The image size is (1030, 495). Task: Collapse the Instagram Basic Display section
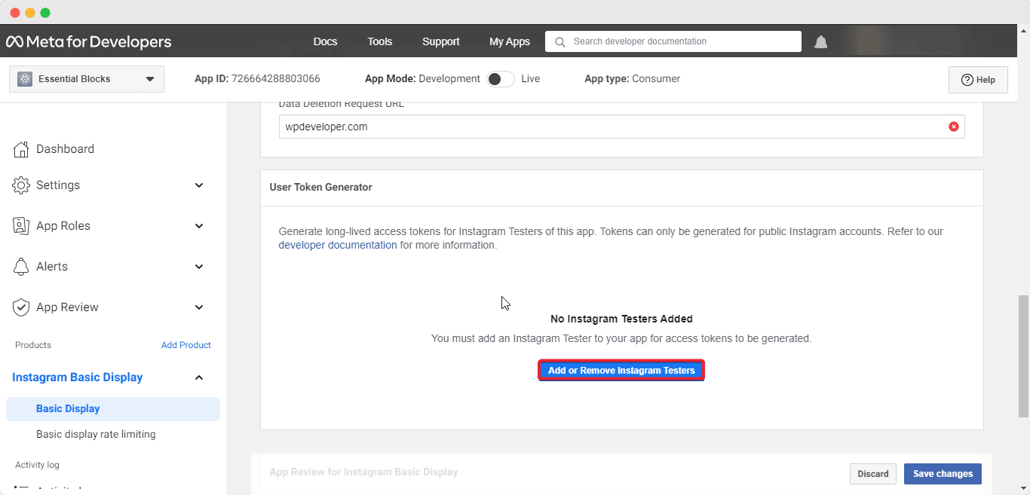coord(199,377)
